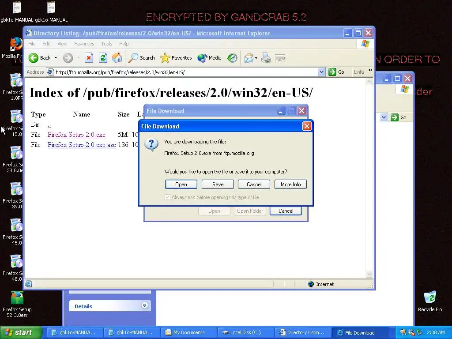452x339 pixels.
Task: Click the parent directory '..' link
Action: tap(49, 125)
